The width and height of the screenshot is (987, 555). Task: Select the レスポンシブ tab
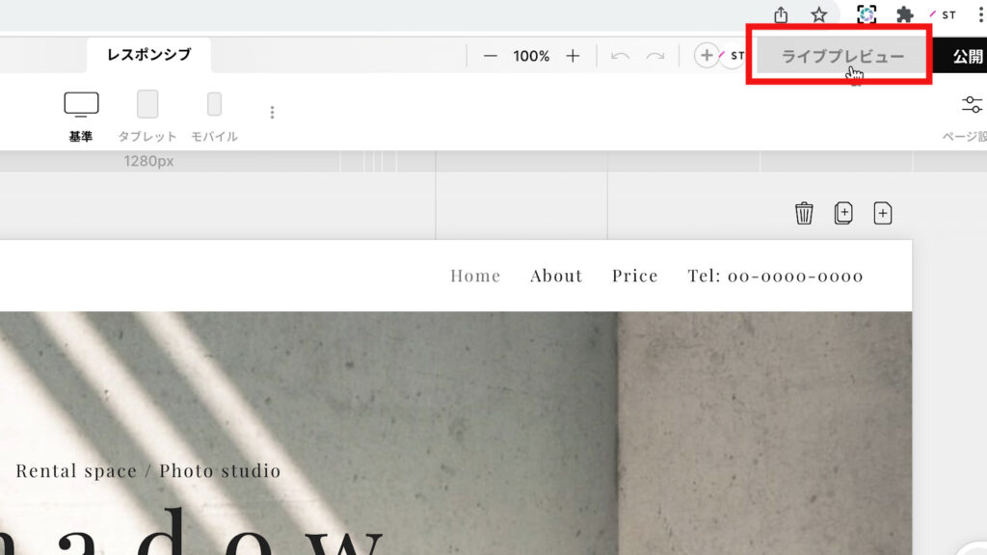click(x=148, y=55)
